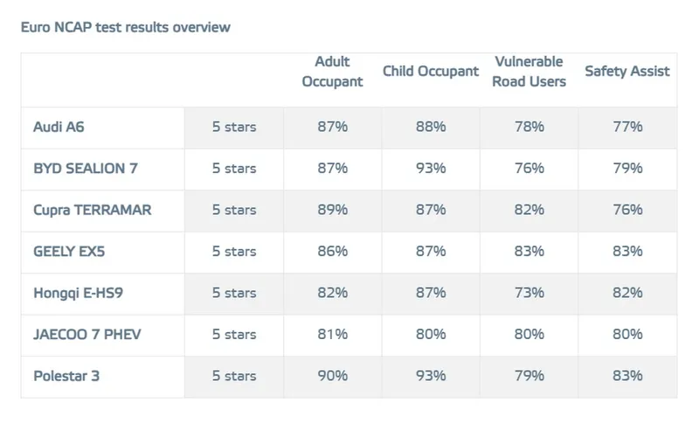The image size is (699, 430).
Task: Select JAECOO 7 PHEV's 81% Adult Occupant cell
Action: click(x=332, y=334)
